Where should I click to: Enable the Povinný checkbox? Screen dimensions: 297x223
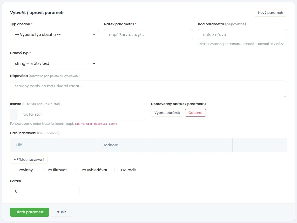(x=14, y=170)
